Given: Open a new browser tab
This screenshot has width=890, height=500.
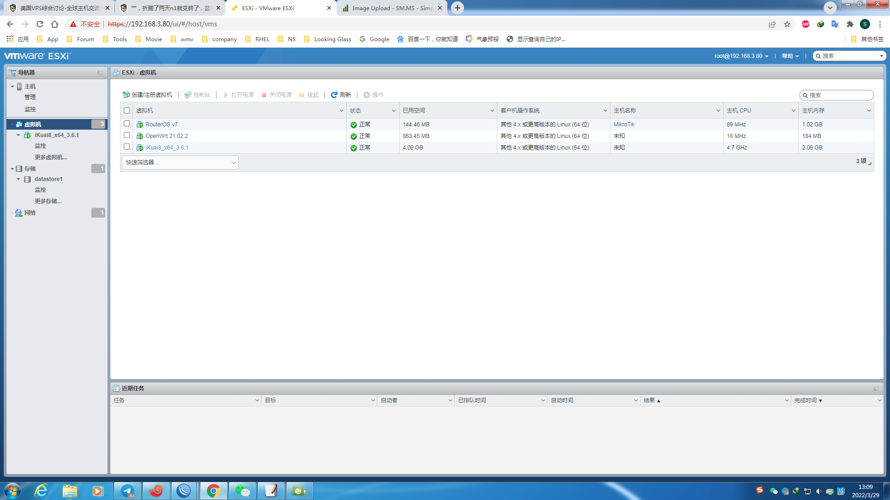Looking at the screenshot, I should [458, 8].
